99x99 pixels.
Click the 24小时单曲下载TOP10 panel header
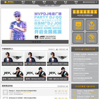[x=85, y=86]
